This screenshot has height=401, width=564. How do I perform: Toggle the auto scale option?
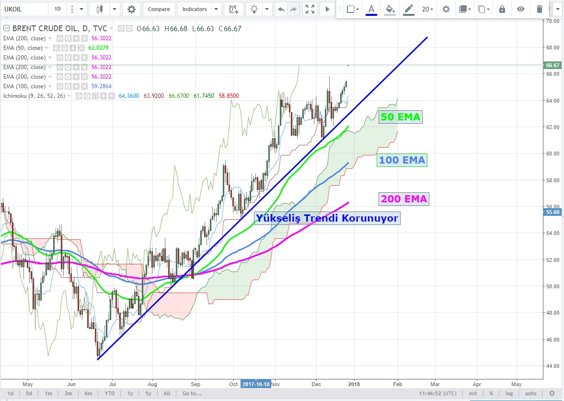click(530, 393)
